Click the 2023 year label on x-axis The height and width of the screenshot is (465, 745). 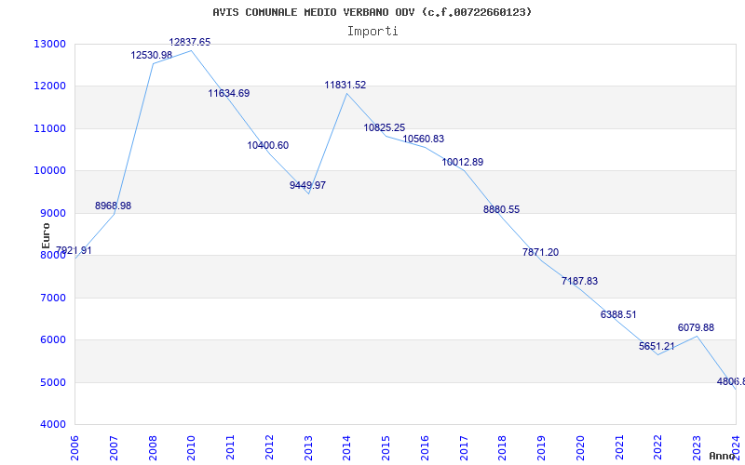point(697,447)
